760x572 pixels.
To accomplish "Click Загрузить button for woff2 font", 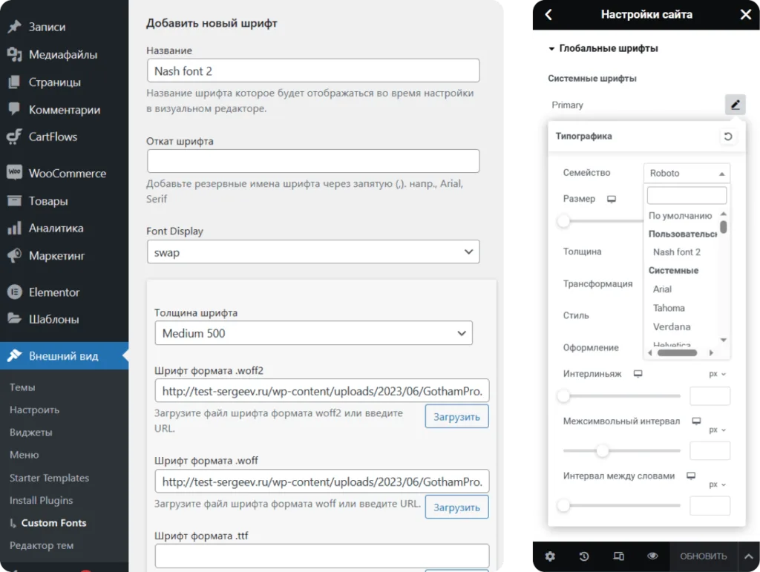I will point(456,417).
